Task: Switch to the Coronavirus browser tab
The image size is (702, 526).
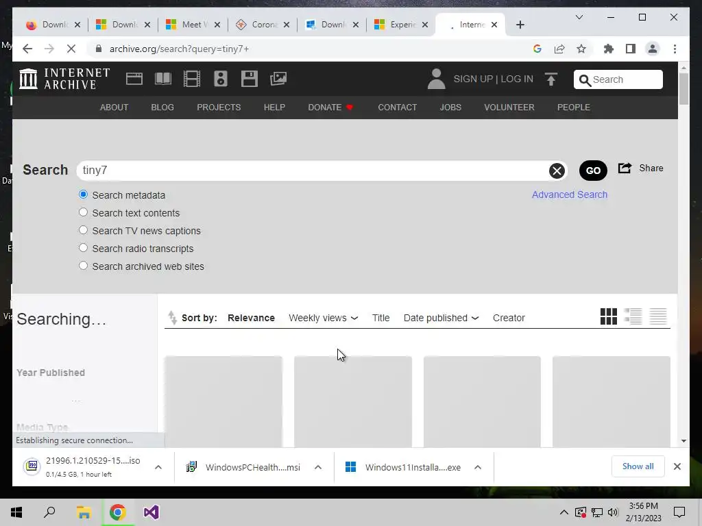Action: click(x=263, y=25)
